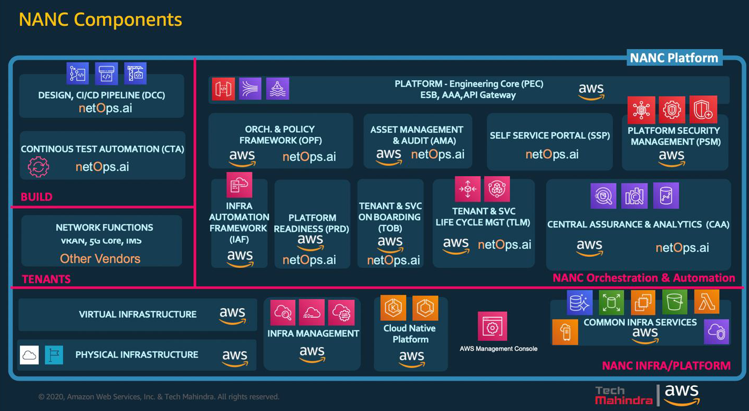The image size is (749, 411).
Task: Click the 'NANC Platform' label tab
Action: [674, 58]
